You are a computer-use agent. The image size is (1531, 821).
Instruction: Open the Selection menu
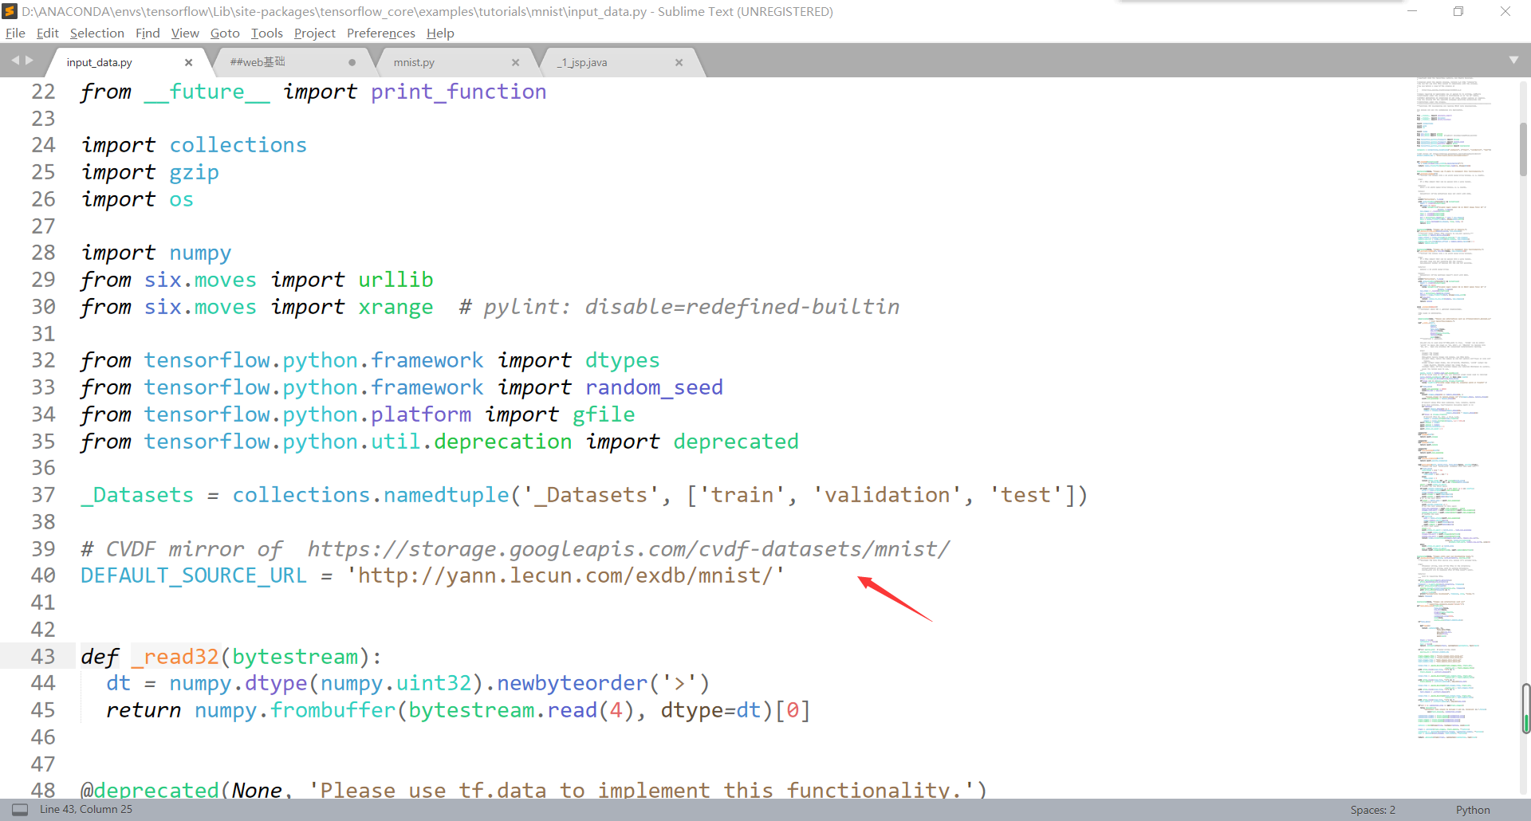(97, 33)
